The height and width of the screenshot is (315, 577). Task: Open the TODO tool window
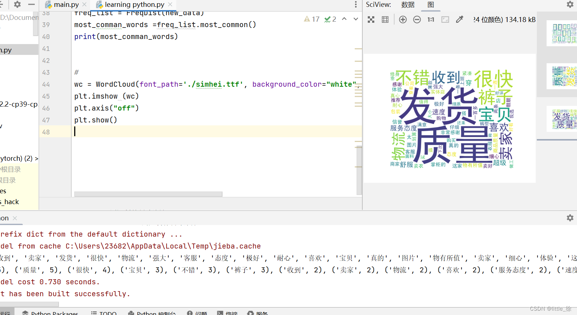[x=104, y=313]
